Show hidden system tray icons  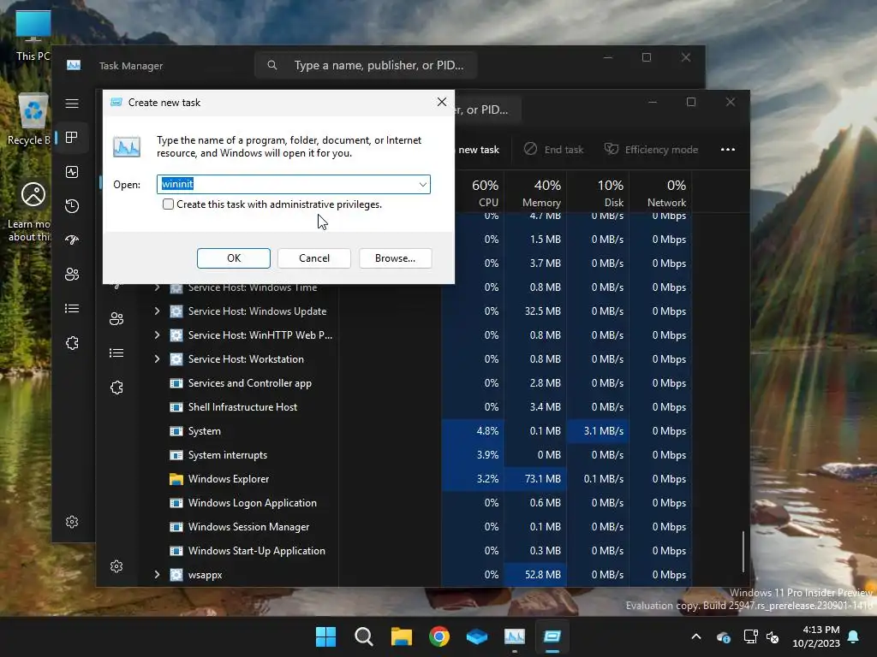(x=696, y=636)
